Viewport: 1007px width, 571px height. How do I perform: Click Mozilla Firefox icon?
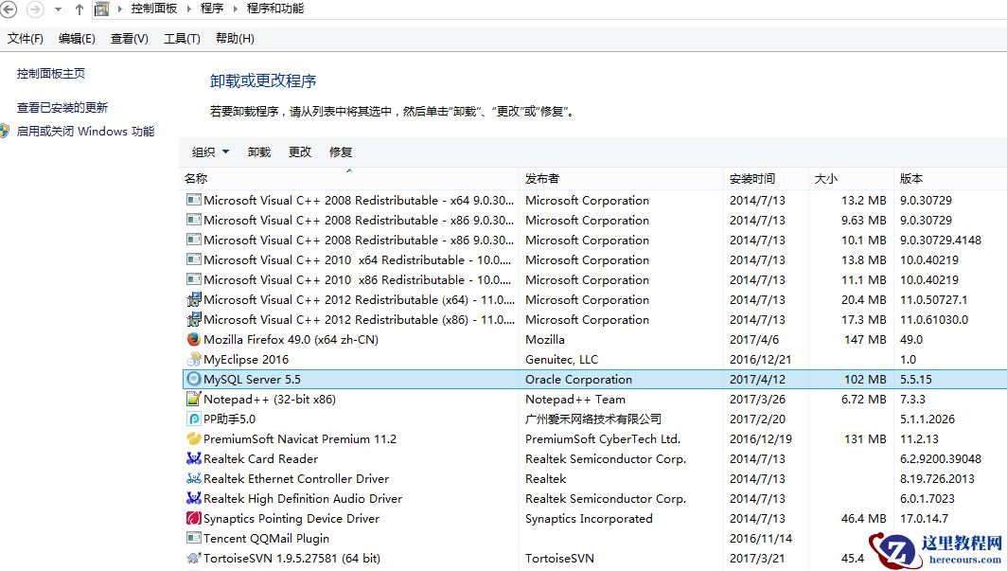coord(193,339)
